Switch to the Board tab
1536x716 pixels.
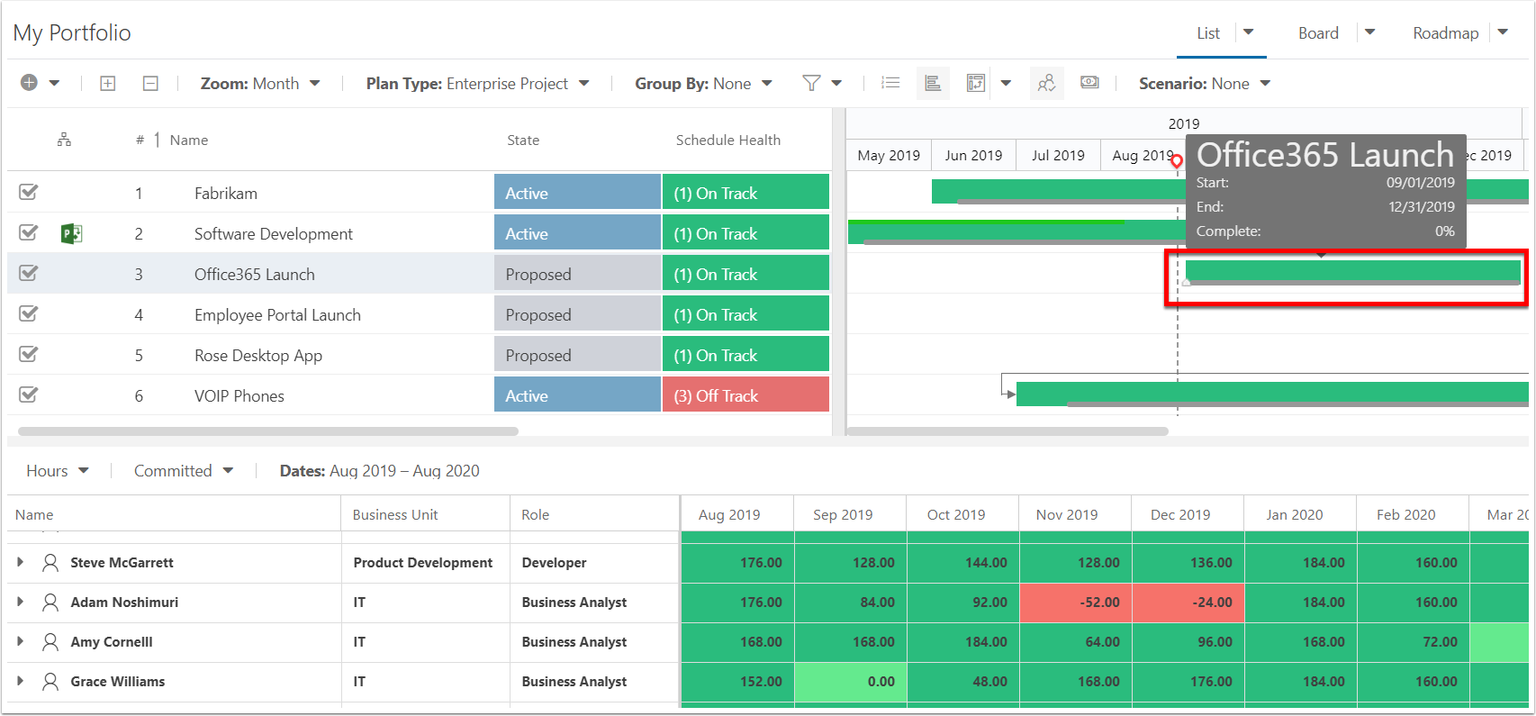coord(1318,33)
